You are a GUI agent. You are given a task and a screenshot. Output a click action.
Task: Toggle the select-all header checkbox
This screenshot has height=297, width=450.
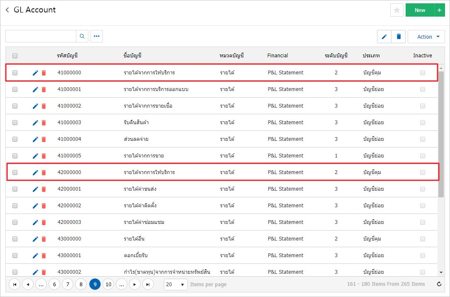(x=15, y=56)
